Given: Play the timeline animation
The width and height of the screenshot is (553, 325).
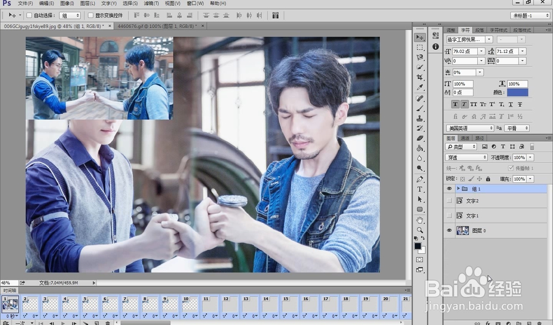Looking at the screenshot, I should (63, 323).
